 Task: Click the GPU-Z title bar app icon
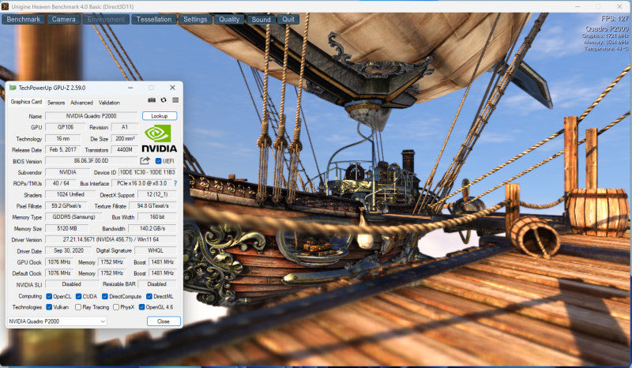[13, 88]
